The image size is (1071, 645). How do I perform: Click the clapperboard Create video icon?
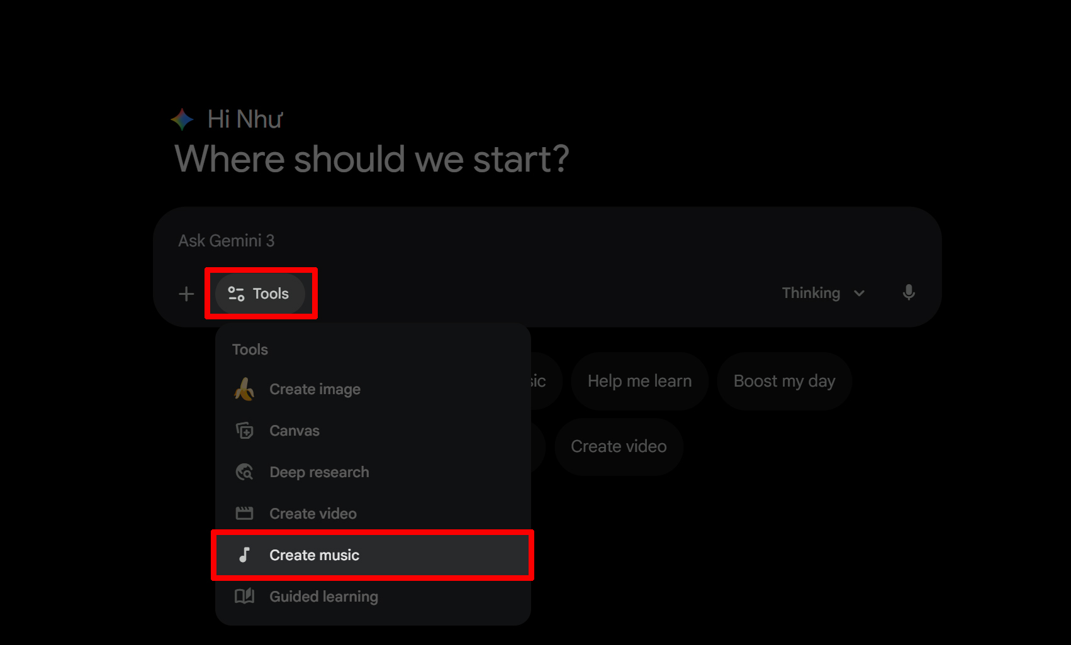(244, 514)
